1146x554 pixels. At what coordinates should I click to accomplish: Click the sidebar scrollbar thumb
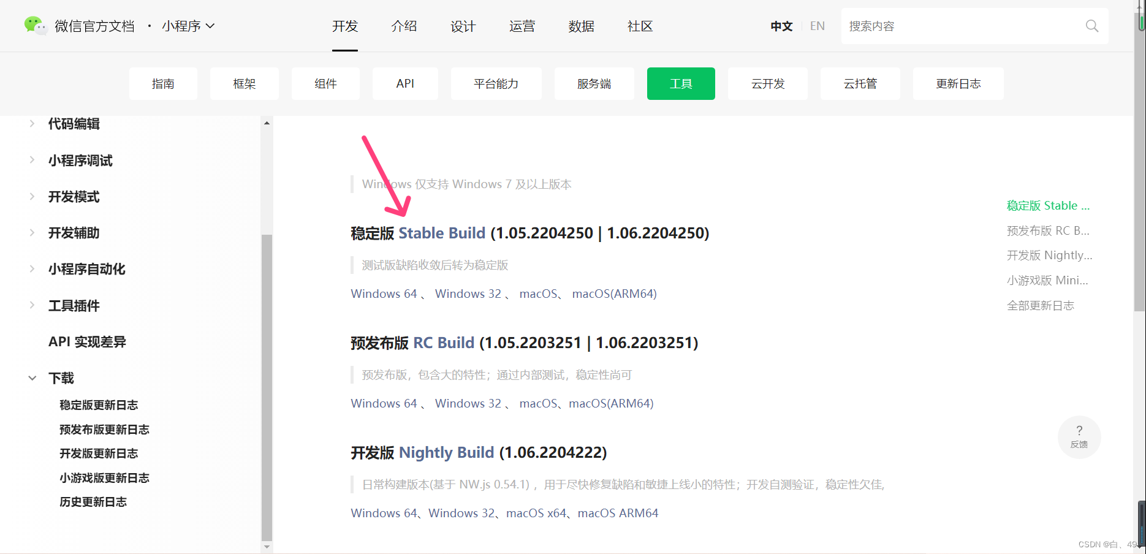tap(267, 387)
